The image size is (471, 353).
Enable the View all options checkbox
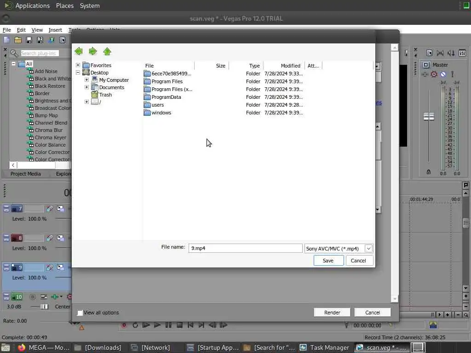pos(80,313)
